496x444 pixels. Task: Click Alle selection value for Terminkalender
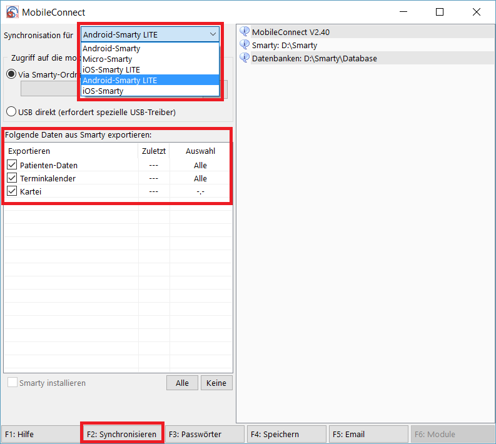tap(200, 178)
